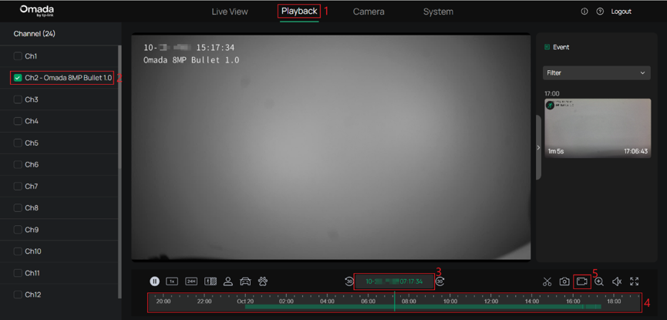Screen dimensions: 667x320
Task: Skip forward 30 seconds
Action: pos(440,281)
